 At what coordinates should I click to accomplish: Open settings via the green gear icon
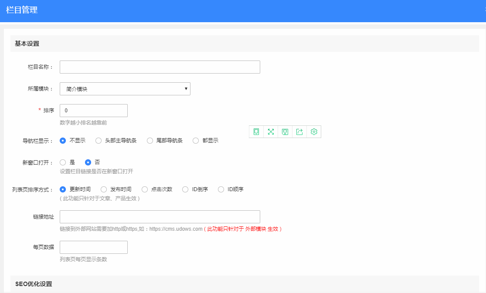click(314, 132)
